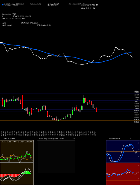Click the 682.36 price axis label
The height and width of the screenshot is (185, 140).
coord(137,113)
